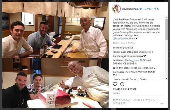Open @ellie__shaw mention link

[x=132, y=60]
